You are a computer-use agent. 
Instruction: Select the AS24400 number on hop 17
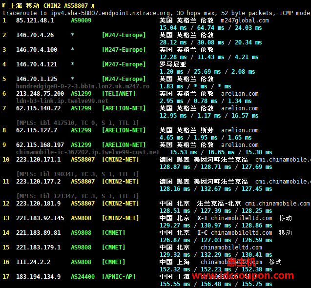[x=83, y=277]
